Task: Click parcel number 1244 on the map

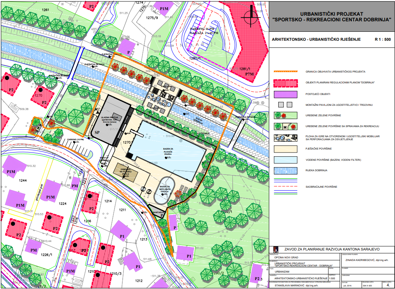Action: click(x=24, y=181)
